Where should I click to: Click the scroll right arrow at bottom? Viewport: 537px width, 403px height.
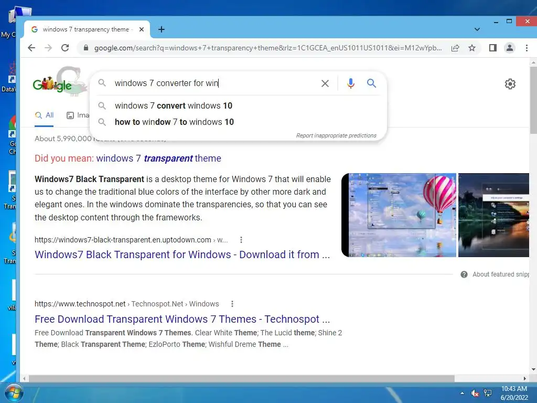click(524, 379)
